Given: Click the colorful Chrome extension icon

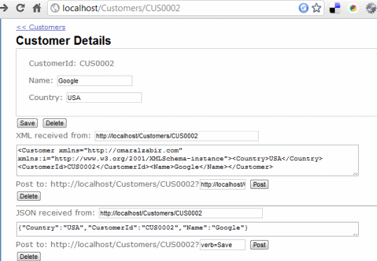Looking at the screenshot, I should point(353,8).
